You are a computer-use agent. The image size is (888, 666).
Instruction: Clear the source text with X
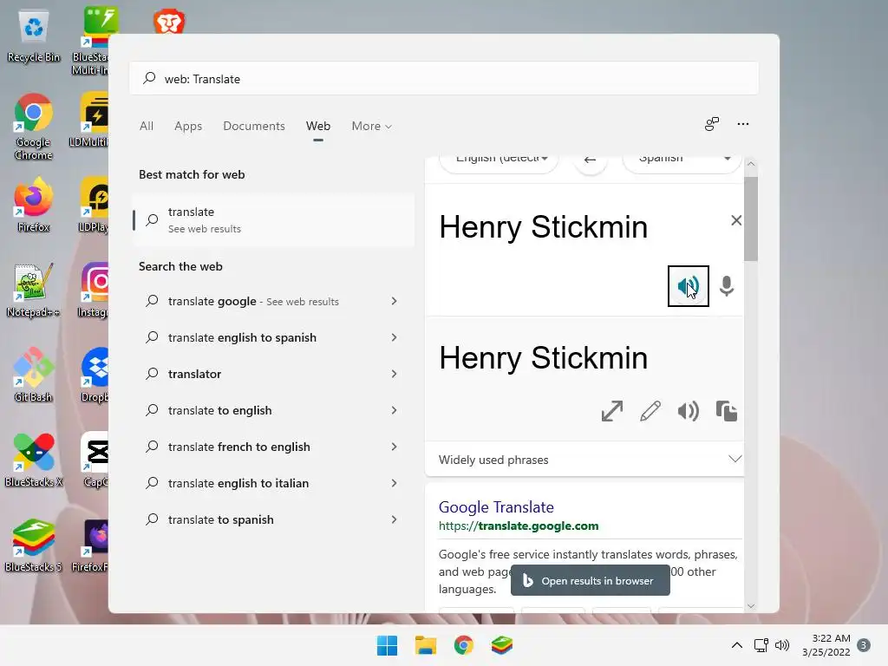(x=735, y=220)
